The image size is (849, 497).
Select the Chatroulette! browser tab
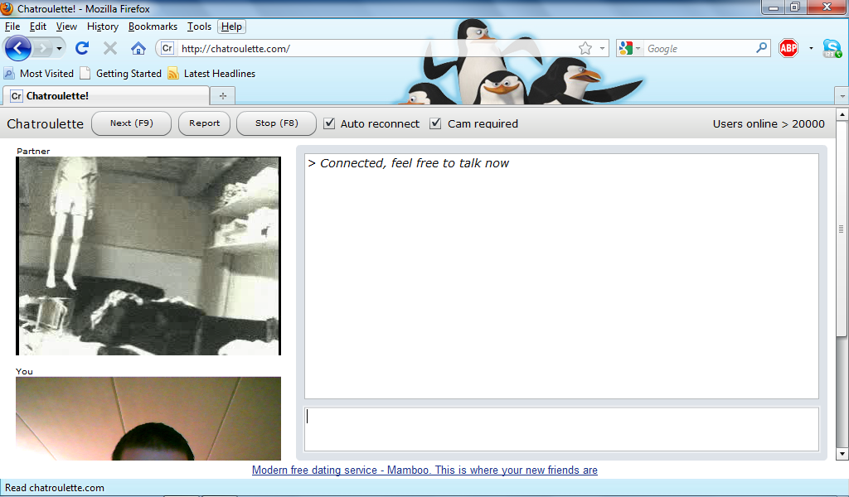click(x=106, y=96)
